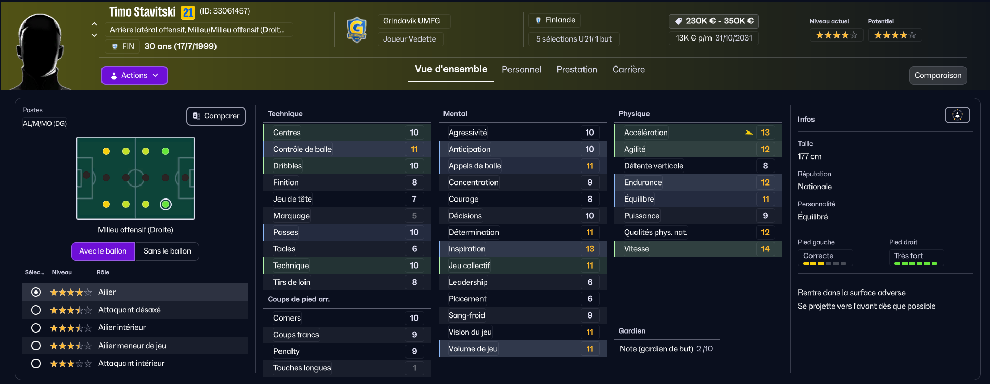Choose the Ailier meneur de jeu radio
The height and width of the screenshot is (384, 990).
click(36, 346)
